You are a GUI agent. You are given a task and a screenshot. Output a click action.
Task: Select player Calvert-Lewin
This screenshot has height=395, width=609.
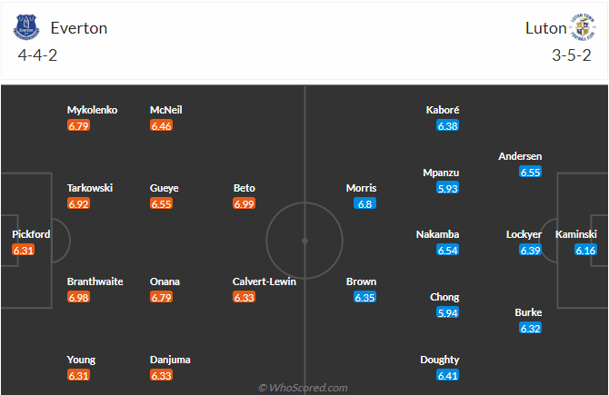pos(265,281)
